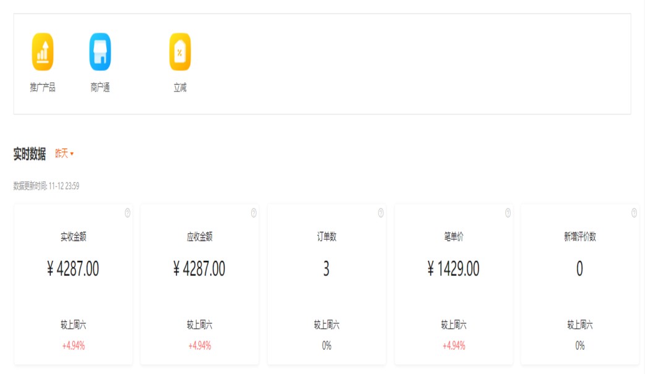Click the 笔单价 ¥1429.00 value
Viewport: 645px width, 374px height.
(453, 269)
